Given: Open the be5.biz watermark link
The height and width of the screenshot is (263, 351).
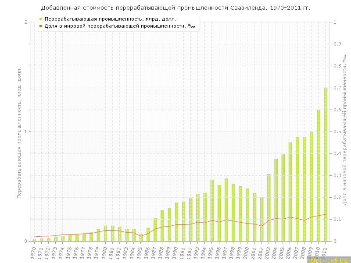Looking at the screenshot, I should pyautogui.click(x=329, y=260).
